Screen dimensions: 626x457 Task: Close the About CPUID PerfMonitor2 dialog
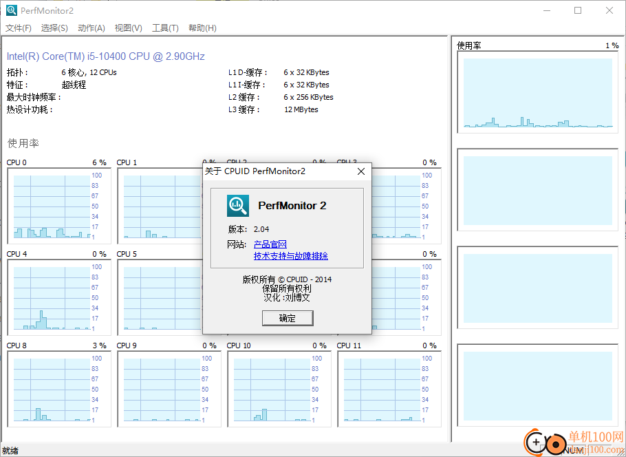click(361, 171)
